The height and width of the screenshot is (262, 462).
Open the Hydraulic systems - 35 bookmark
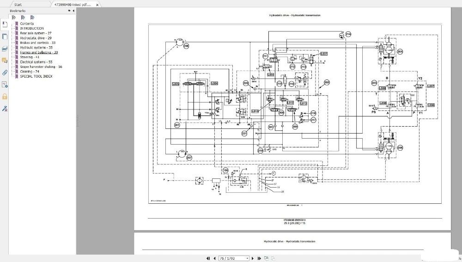[36, 48]
